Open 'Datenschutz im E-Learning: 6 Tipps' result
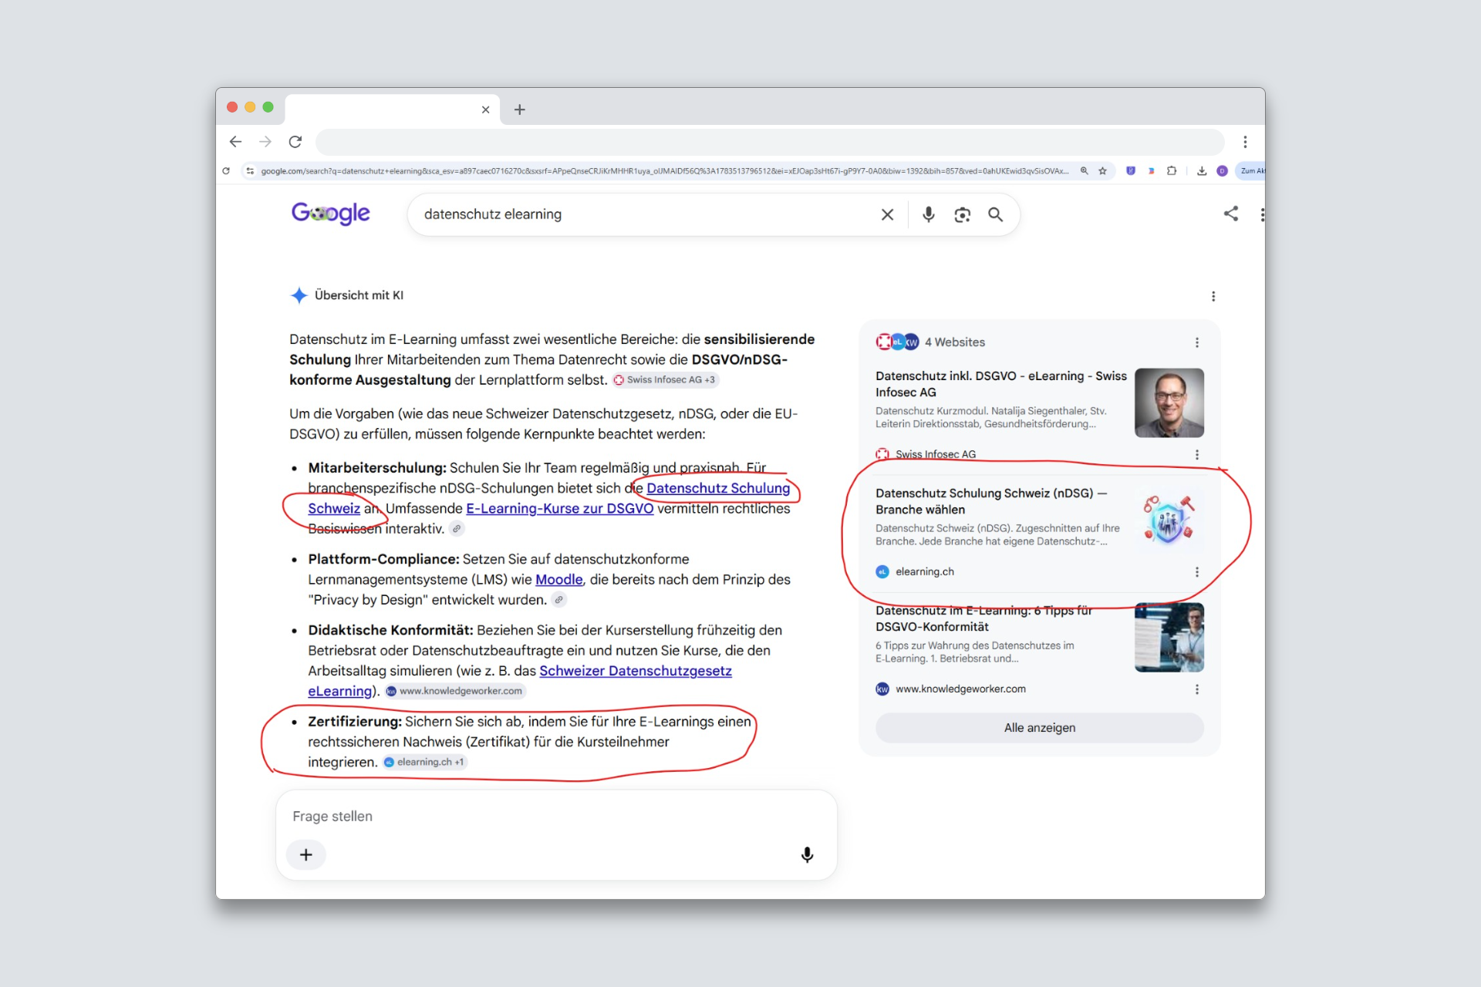This screenshot has height=987, width=1481. [983, 618]
